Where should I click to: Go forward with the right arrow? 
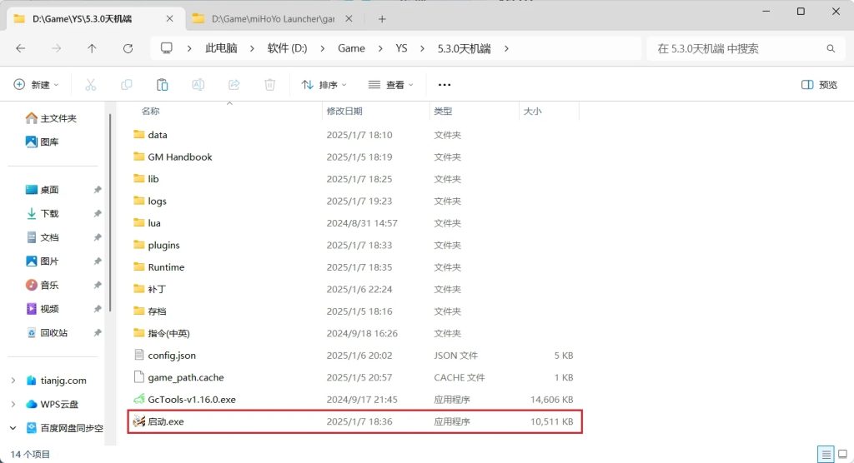pyautogui.click(x=56, y=48)
